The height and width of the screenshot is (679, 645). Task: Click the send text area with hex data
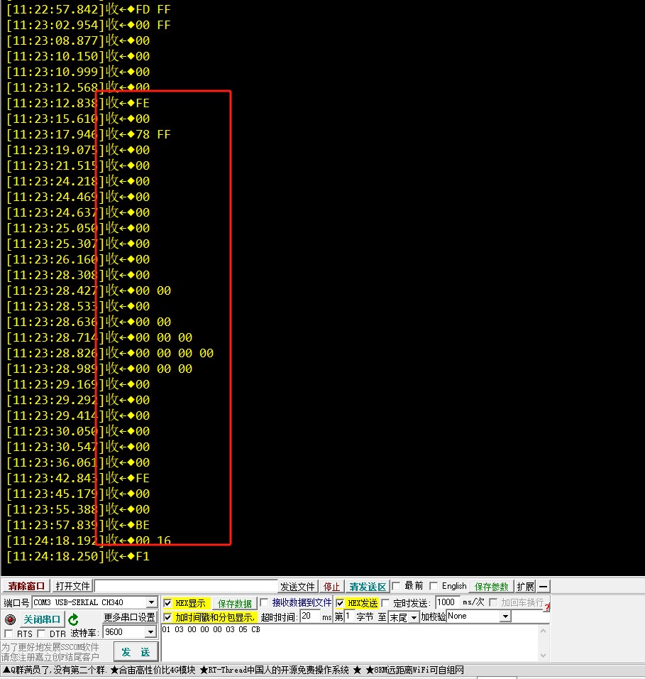click(x=350, y=642)
